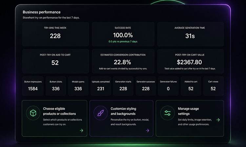Click the green cube icon for eligible products
This screenshot has width=246, height=147.
click(x=33, y=113)
